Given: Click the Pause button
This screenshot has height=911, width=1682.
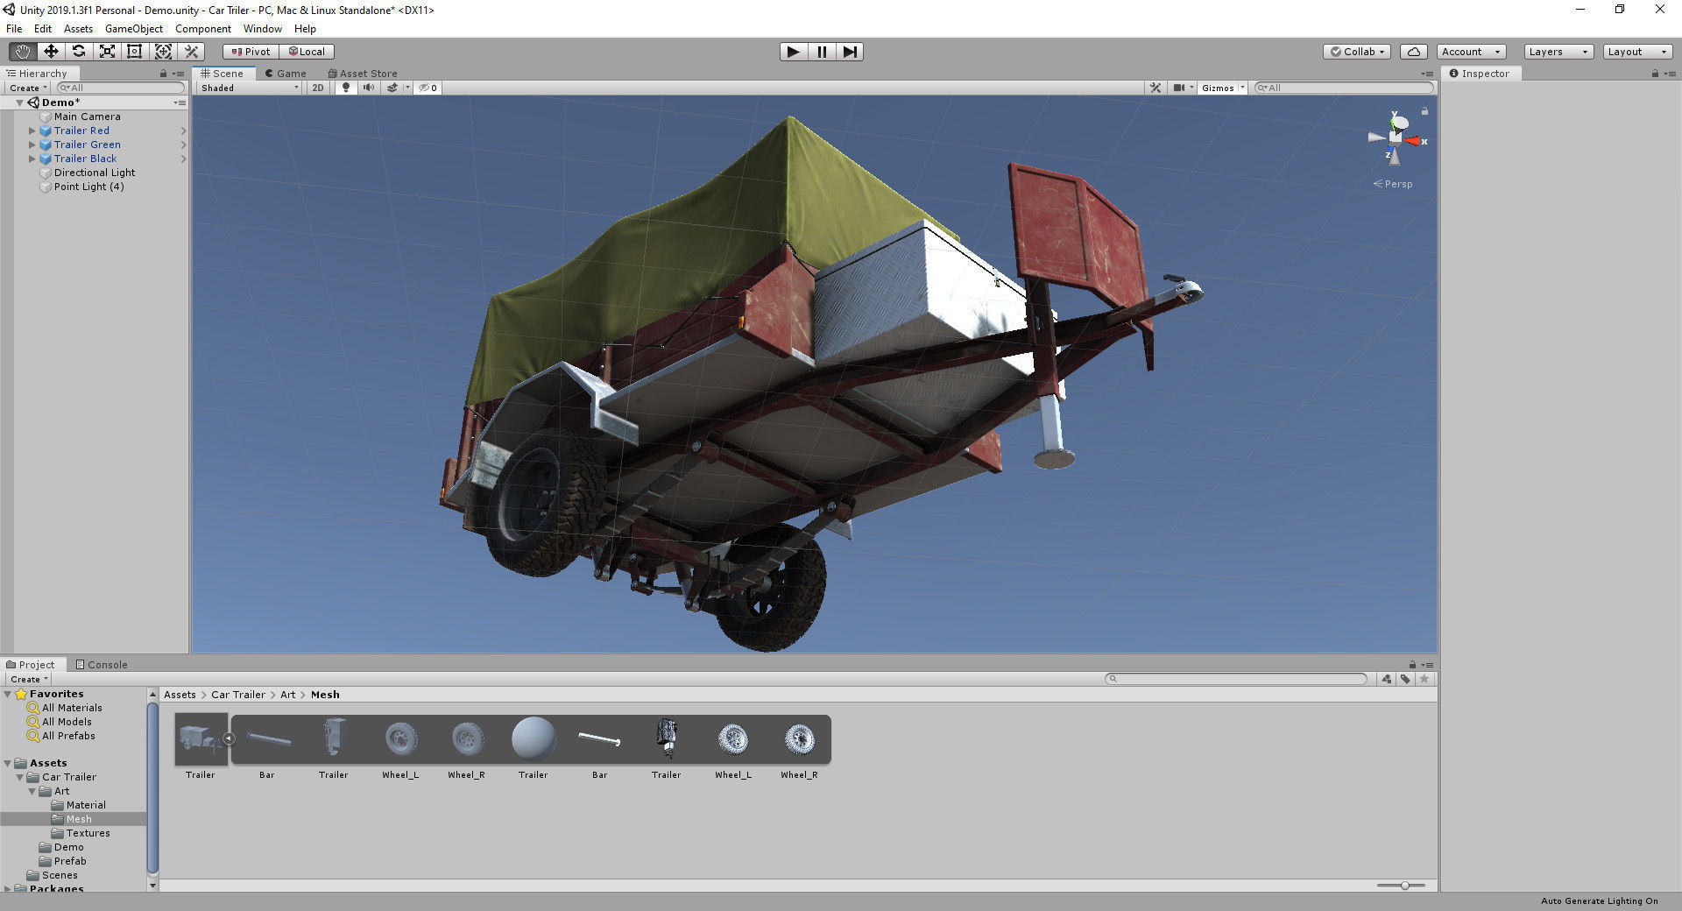Looking at the screenshot, I should point(822,52).
